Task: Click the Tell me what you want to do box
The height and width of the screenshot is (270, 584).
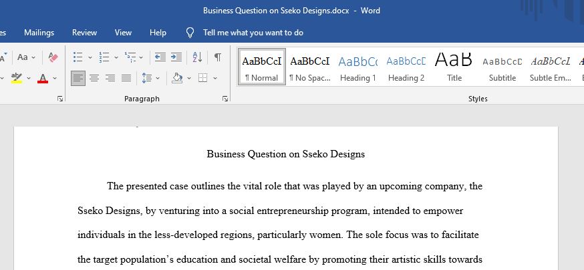Action: [253, 33]
